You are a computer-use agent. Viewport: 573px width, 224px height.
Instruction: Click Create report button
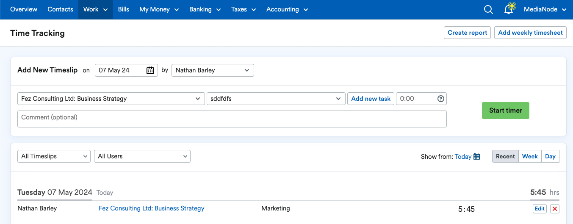click(x=468, y=33)
